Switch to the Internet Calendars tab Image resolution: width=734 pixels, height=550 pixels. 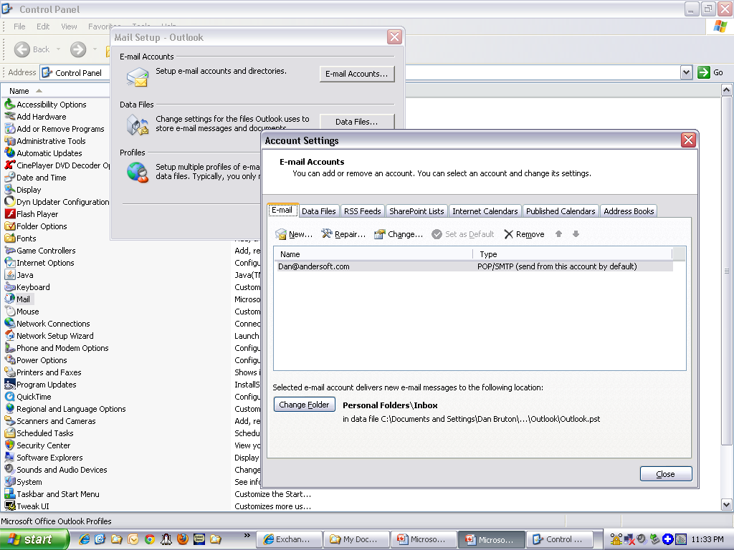pyautogui.click(x=485, y=211)
